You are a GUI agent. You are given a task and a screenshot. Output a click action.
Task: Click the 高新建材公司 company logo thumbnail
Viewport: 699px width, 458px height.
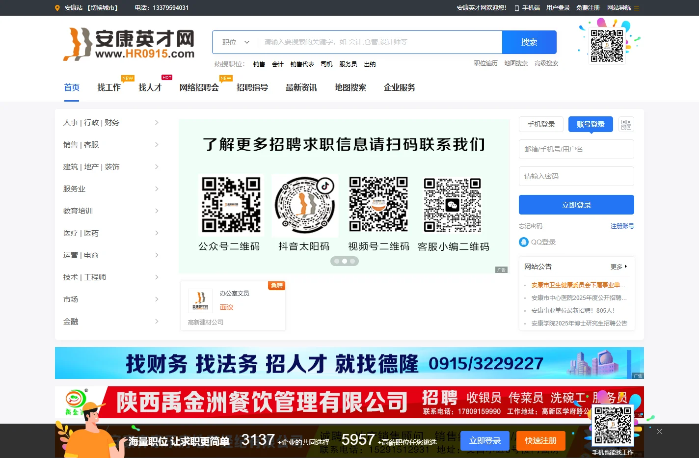(x=200, y=301)
